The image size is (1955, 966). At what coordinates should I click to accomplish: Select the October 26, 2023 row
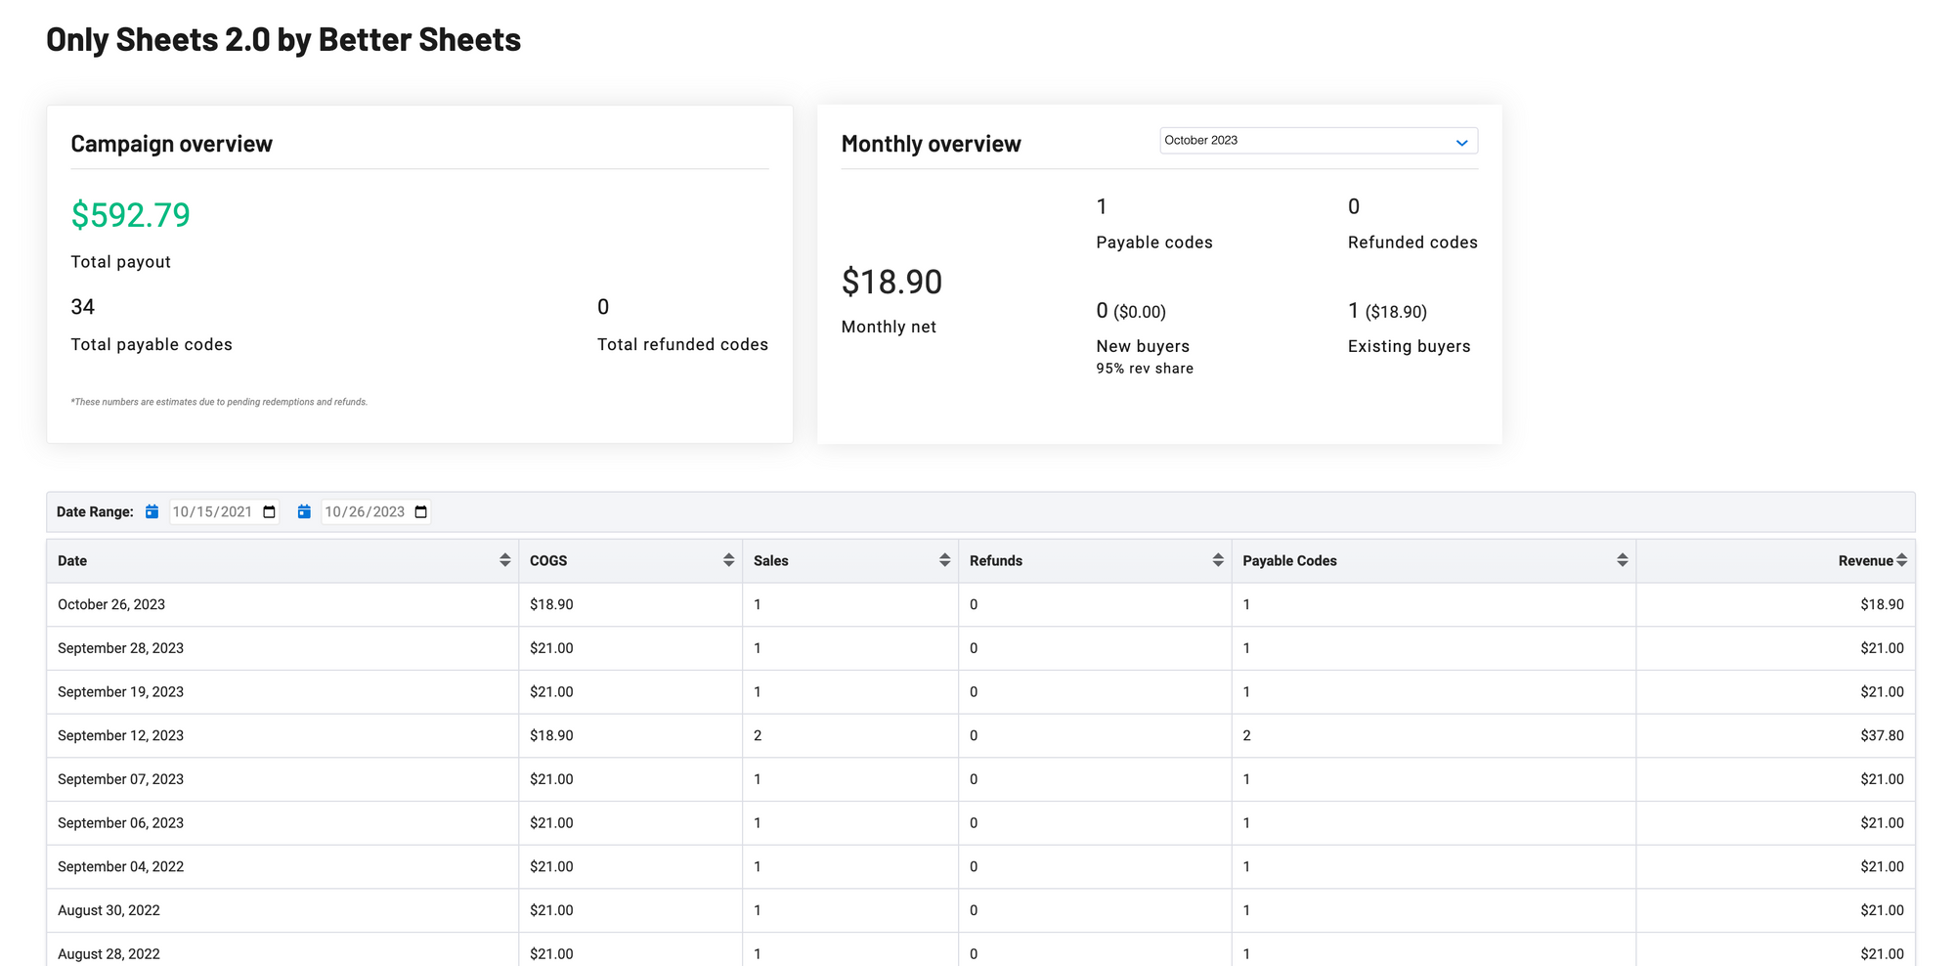[x=111, y=605]
